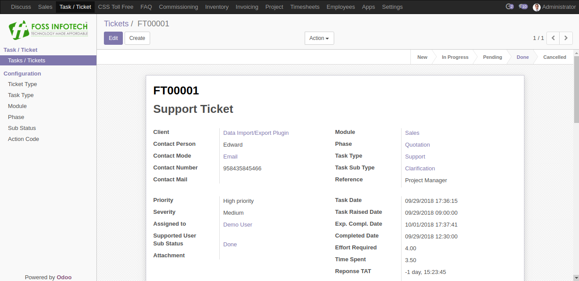Click the Foss Infotech company logo
The image size is (579, 281).
coord(48,30)
